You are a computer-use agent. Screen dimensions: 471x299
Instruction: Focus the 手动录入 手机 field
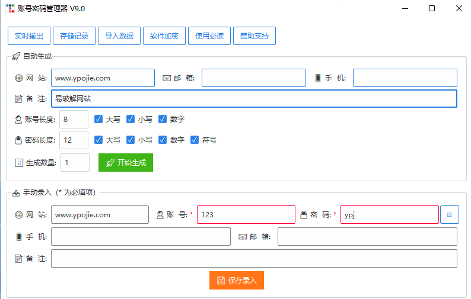tap(141, 237)
